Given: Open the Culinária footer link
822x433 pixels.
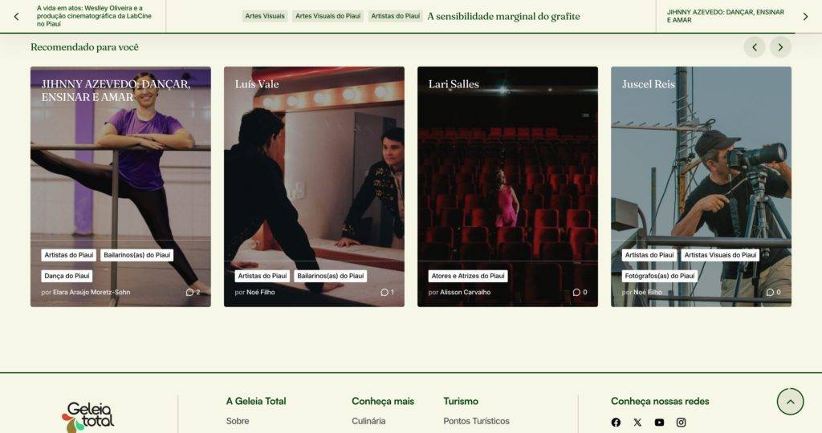Looking at the screenshot, I should tap(368, 421).
